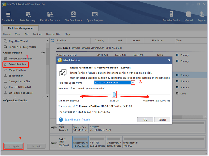Open Take Free Space from dropdown
This screenshot has height=156, width=209.
(133, 83)
